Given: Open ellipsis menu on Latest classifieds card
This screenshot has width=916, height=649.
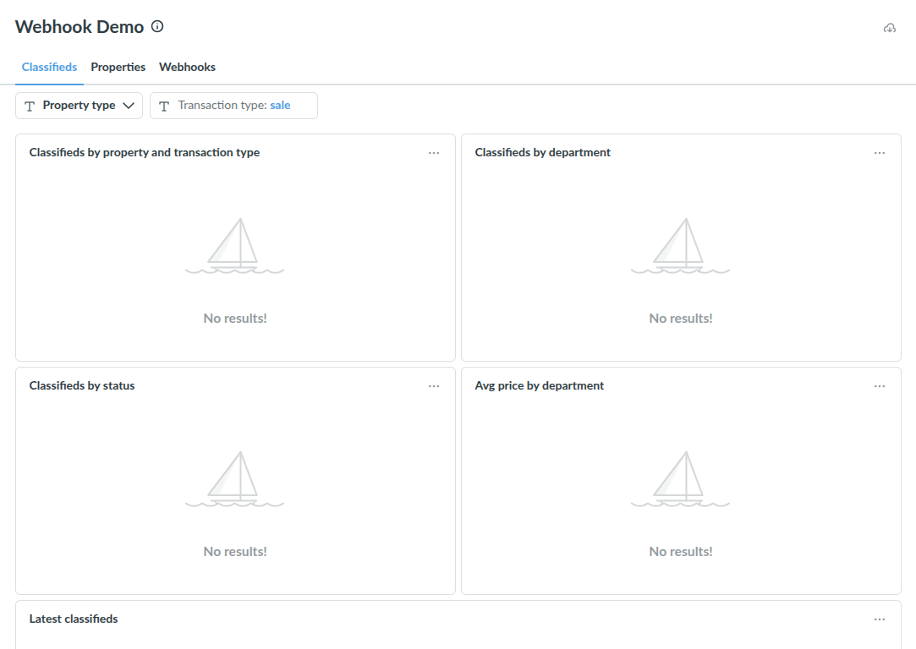Looking at the screenshot, I should coord(880,619).
